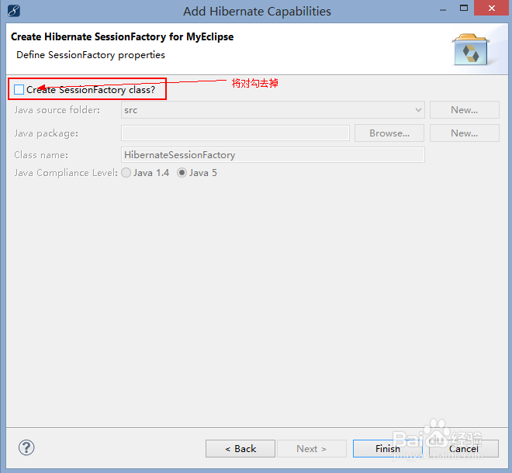Click the MyEclipse app icon in title bar

pyautogui.click(x=14, y=11)
